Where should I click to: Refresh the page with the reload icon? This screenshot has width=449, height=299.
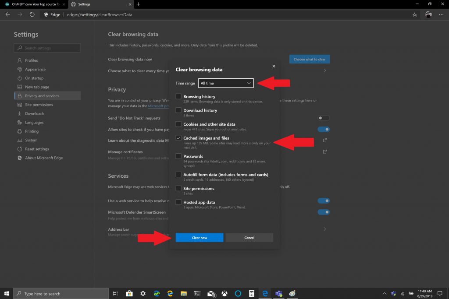point(32,14)
